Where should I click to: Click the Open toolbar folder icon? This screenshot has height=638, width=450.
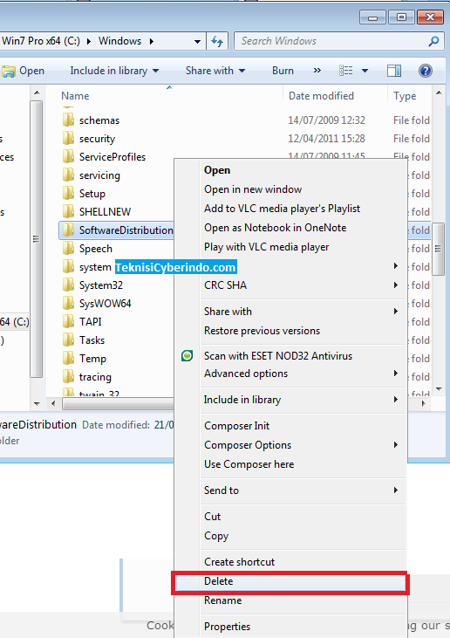pyautogui.click(x=8, y=72)
